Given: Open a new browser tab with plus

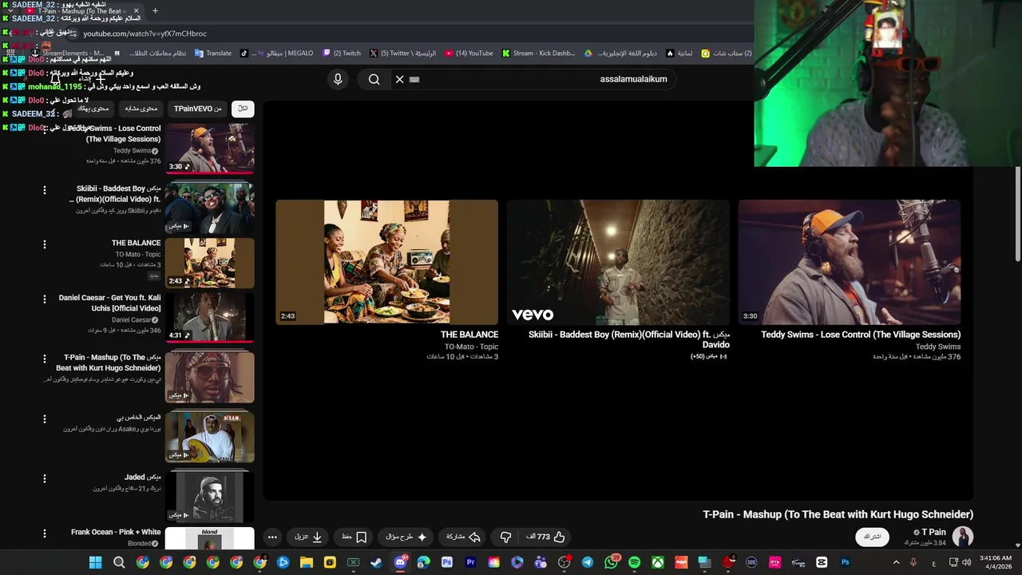Looking at the screenshot, I should (x=155, y=11).
